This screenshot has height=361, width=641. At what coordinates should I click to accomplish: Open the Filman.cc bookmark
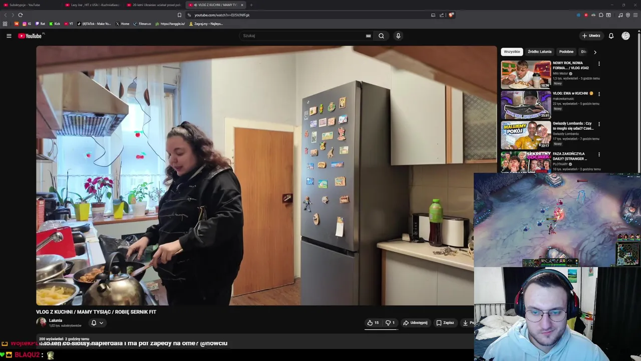coord(142,24)
